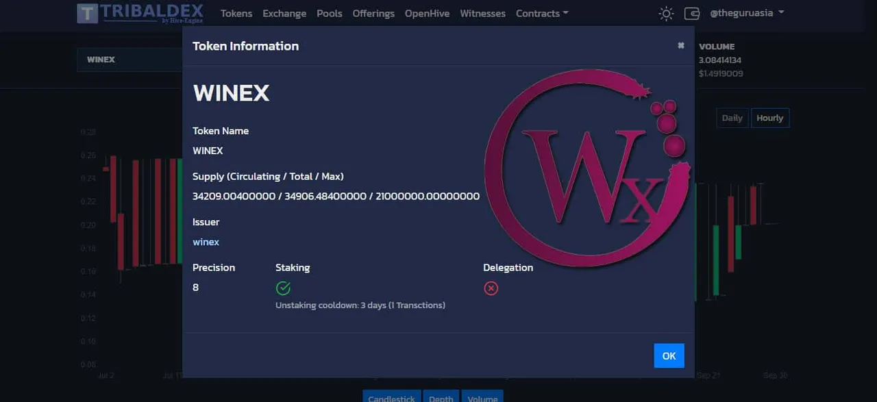This screenshot has height=402, width=877.
Task: Click the Precision value 8
Action: pyautogui.click(x=195, y=287)
